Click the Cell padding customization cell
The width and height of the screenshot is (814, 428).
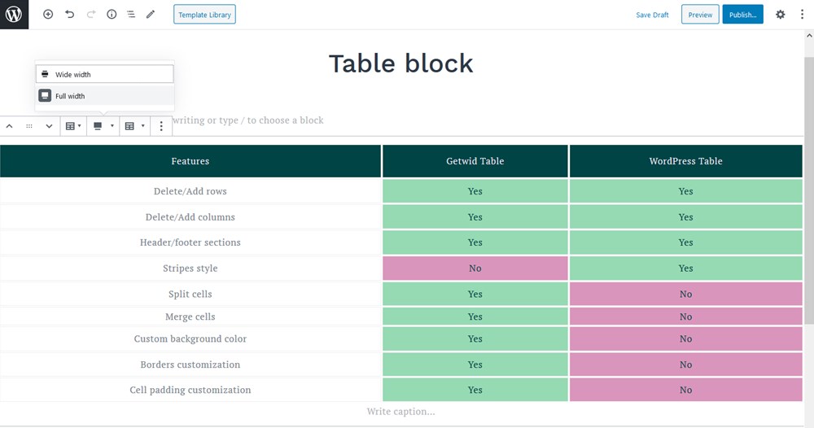coord(190,390)
